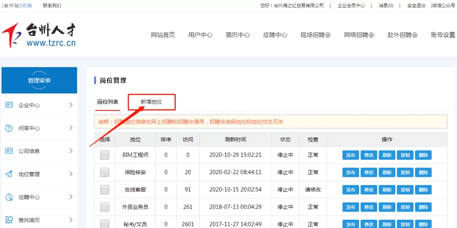Expand the 公司信息 chevron arrow
457x228 pixels.
71,151
